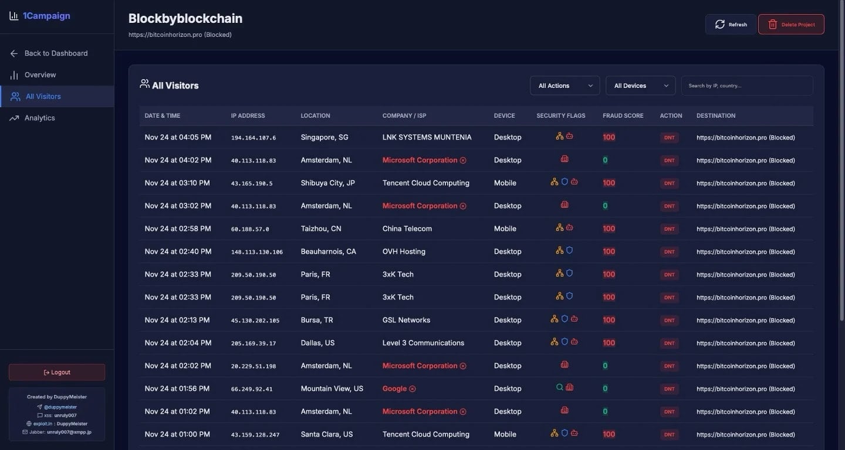Click the search by IP country field
The height and width of the screenshot is (450, 845).
(746, 85)
